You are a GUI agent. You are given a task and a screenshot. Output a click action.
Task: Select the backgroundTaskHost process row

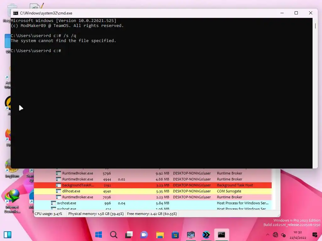[153, 185]
